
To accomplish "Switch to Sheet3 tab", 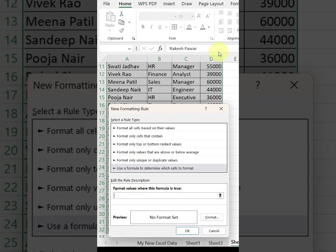I will click(216, 243).
